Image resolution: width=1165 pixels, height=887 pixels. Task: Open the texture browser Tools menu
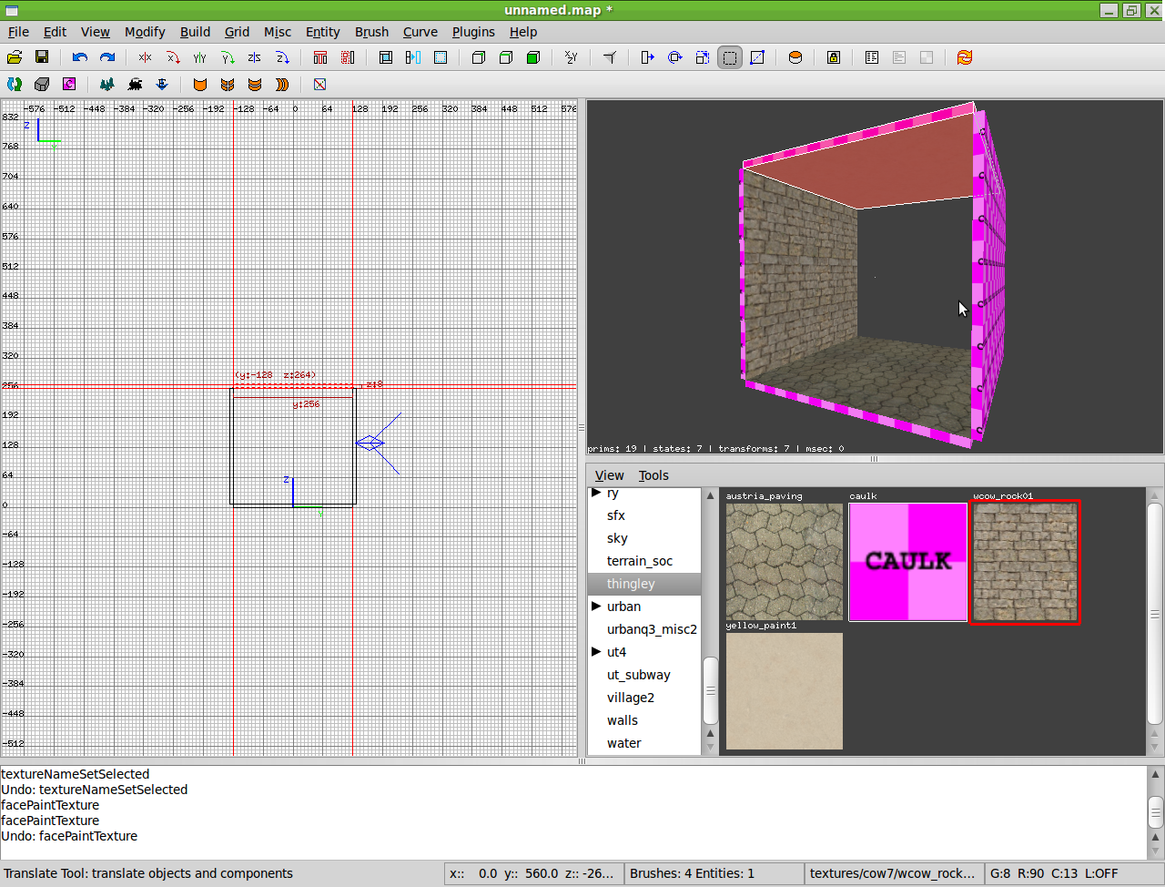pos(653,475)
